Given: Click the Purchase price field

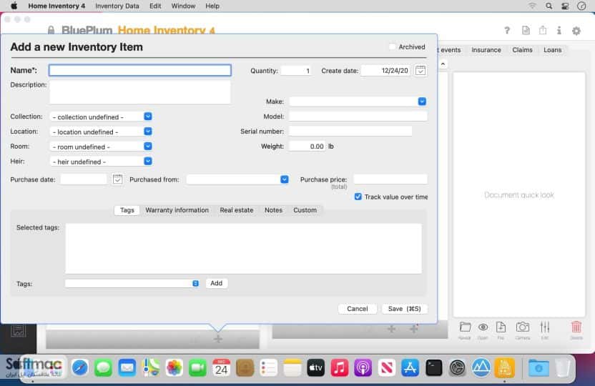Looking at the screenshot, I should pos(390,179).
